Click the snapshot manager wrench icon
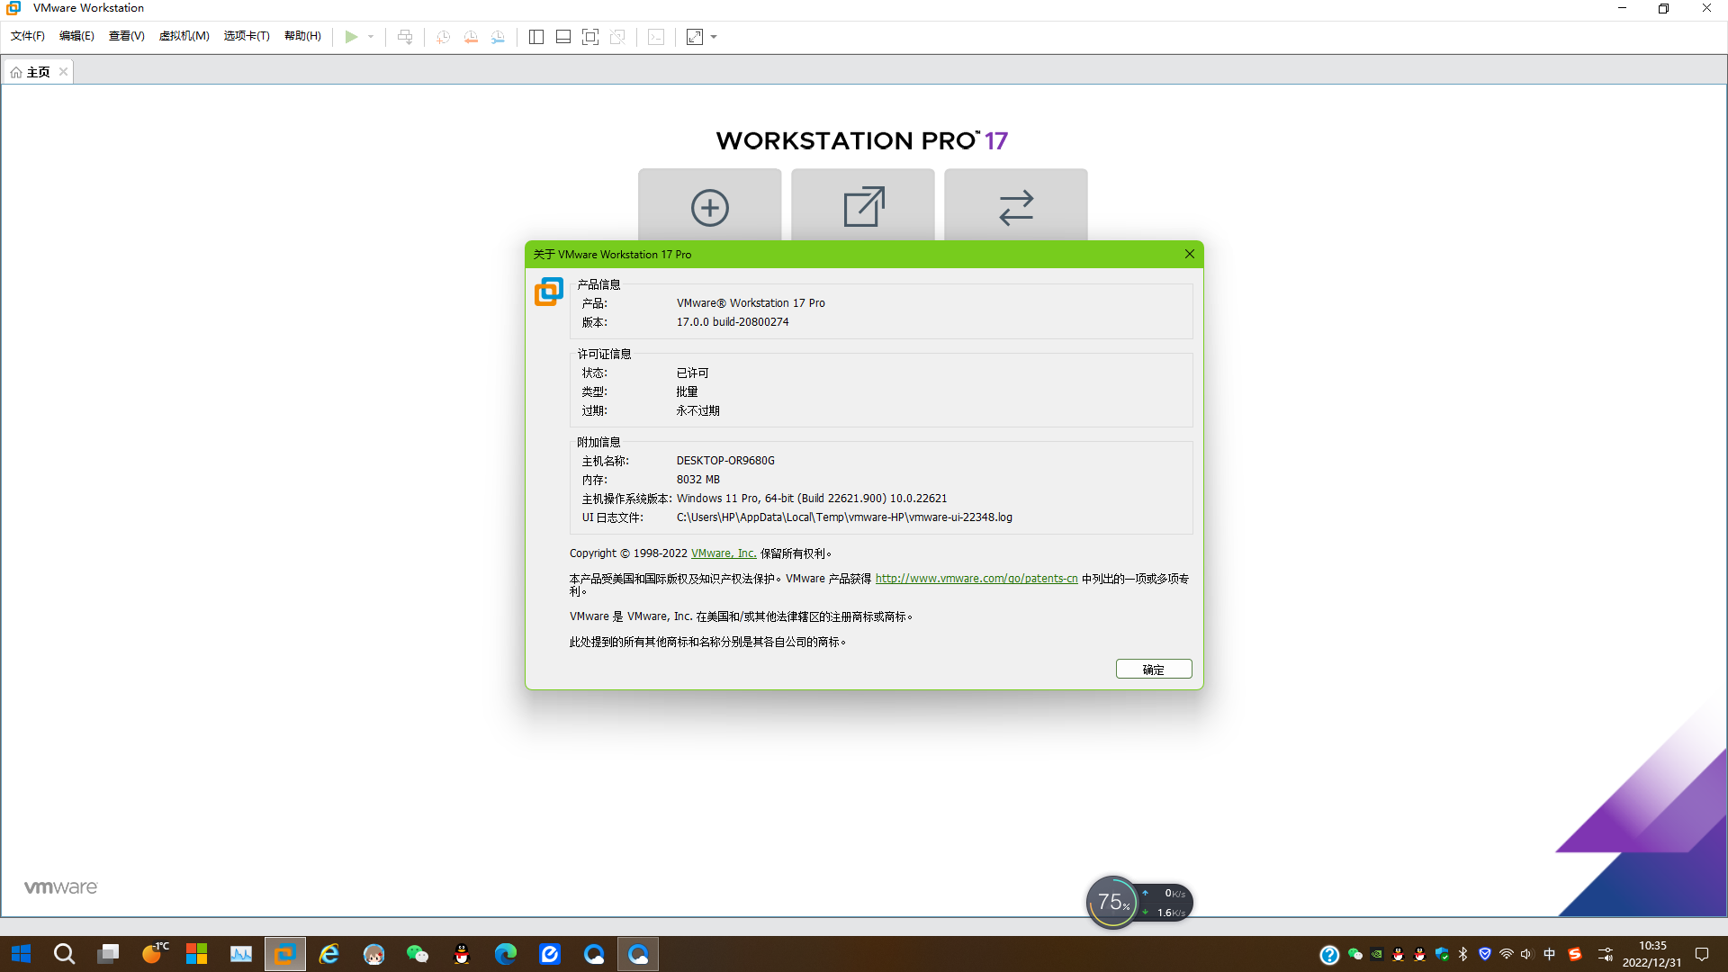 [x=498, y=37]
